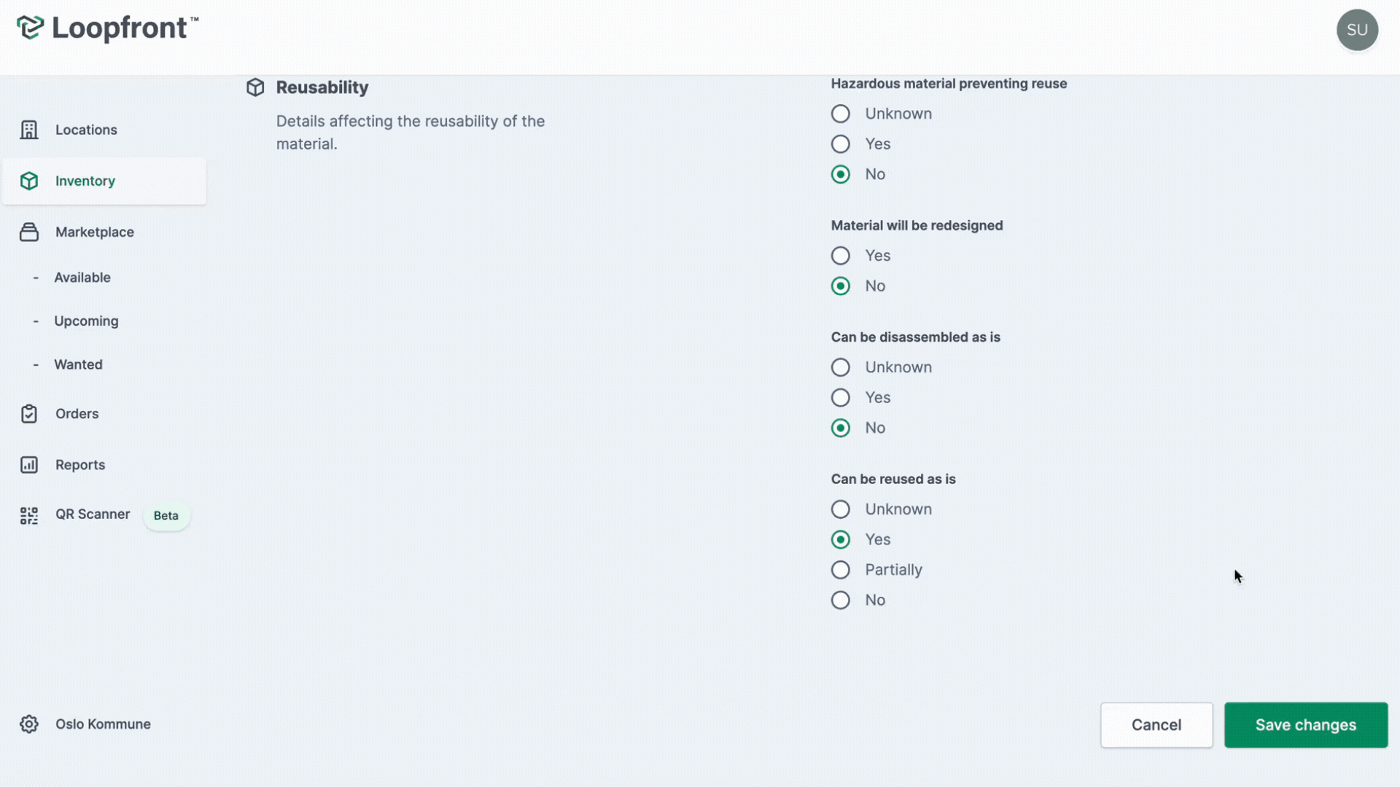The height and width of the screenshot is (787, 1400).
Task: Expand the Upcoming marketplace section
Action: point(85,320)
